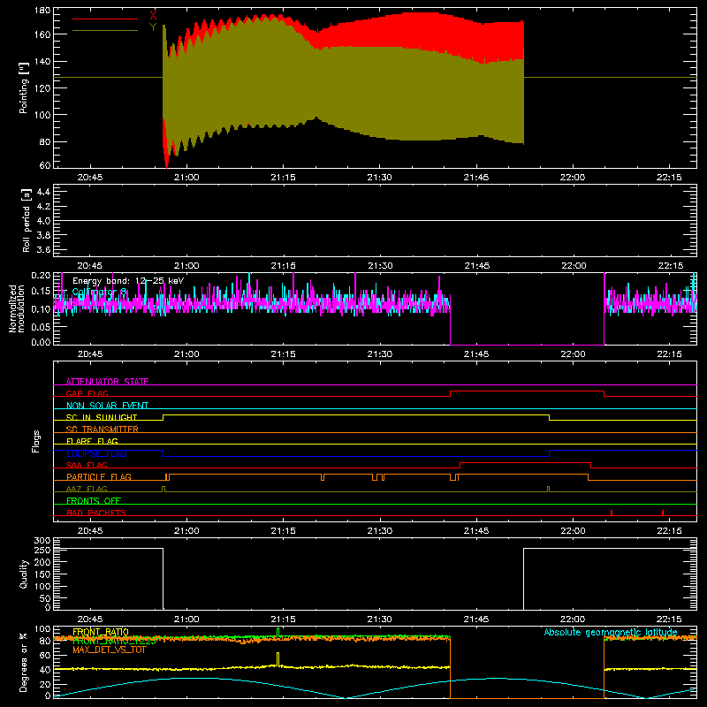Image resolution: width=707 pixels, height=707 pixels.
Task: Select the "Absolute geomagnetic latitude" label
Action: (611, 632)
